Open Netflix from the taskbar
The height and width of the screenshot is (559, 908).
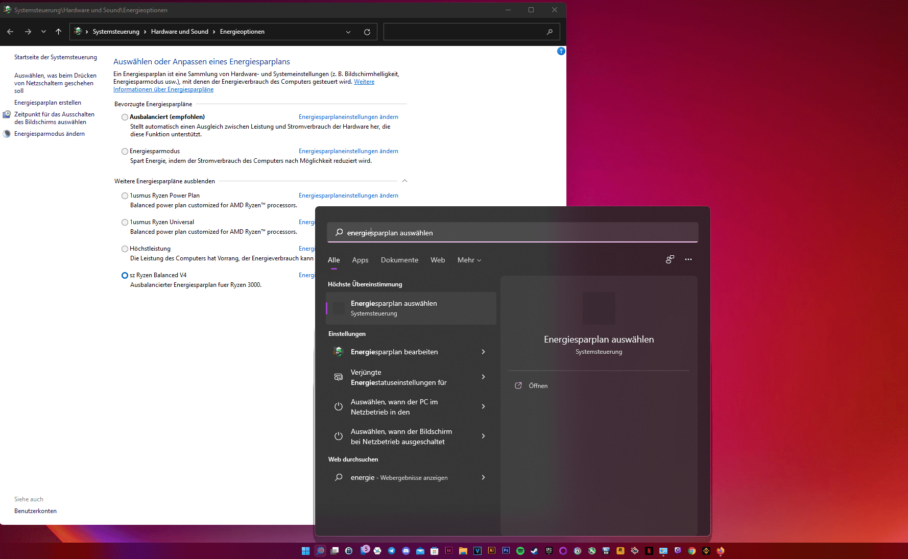(649, 551)
